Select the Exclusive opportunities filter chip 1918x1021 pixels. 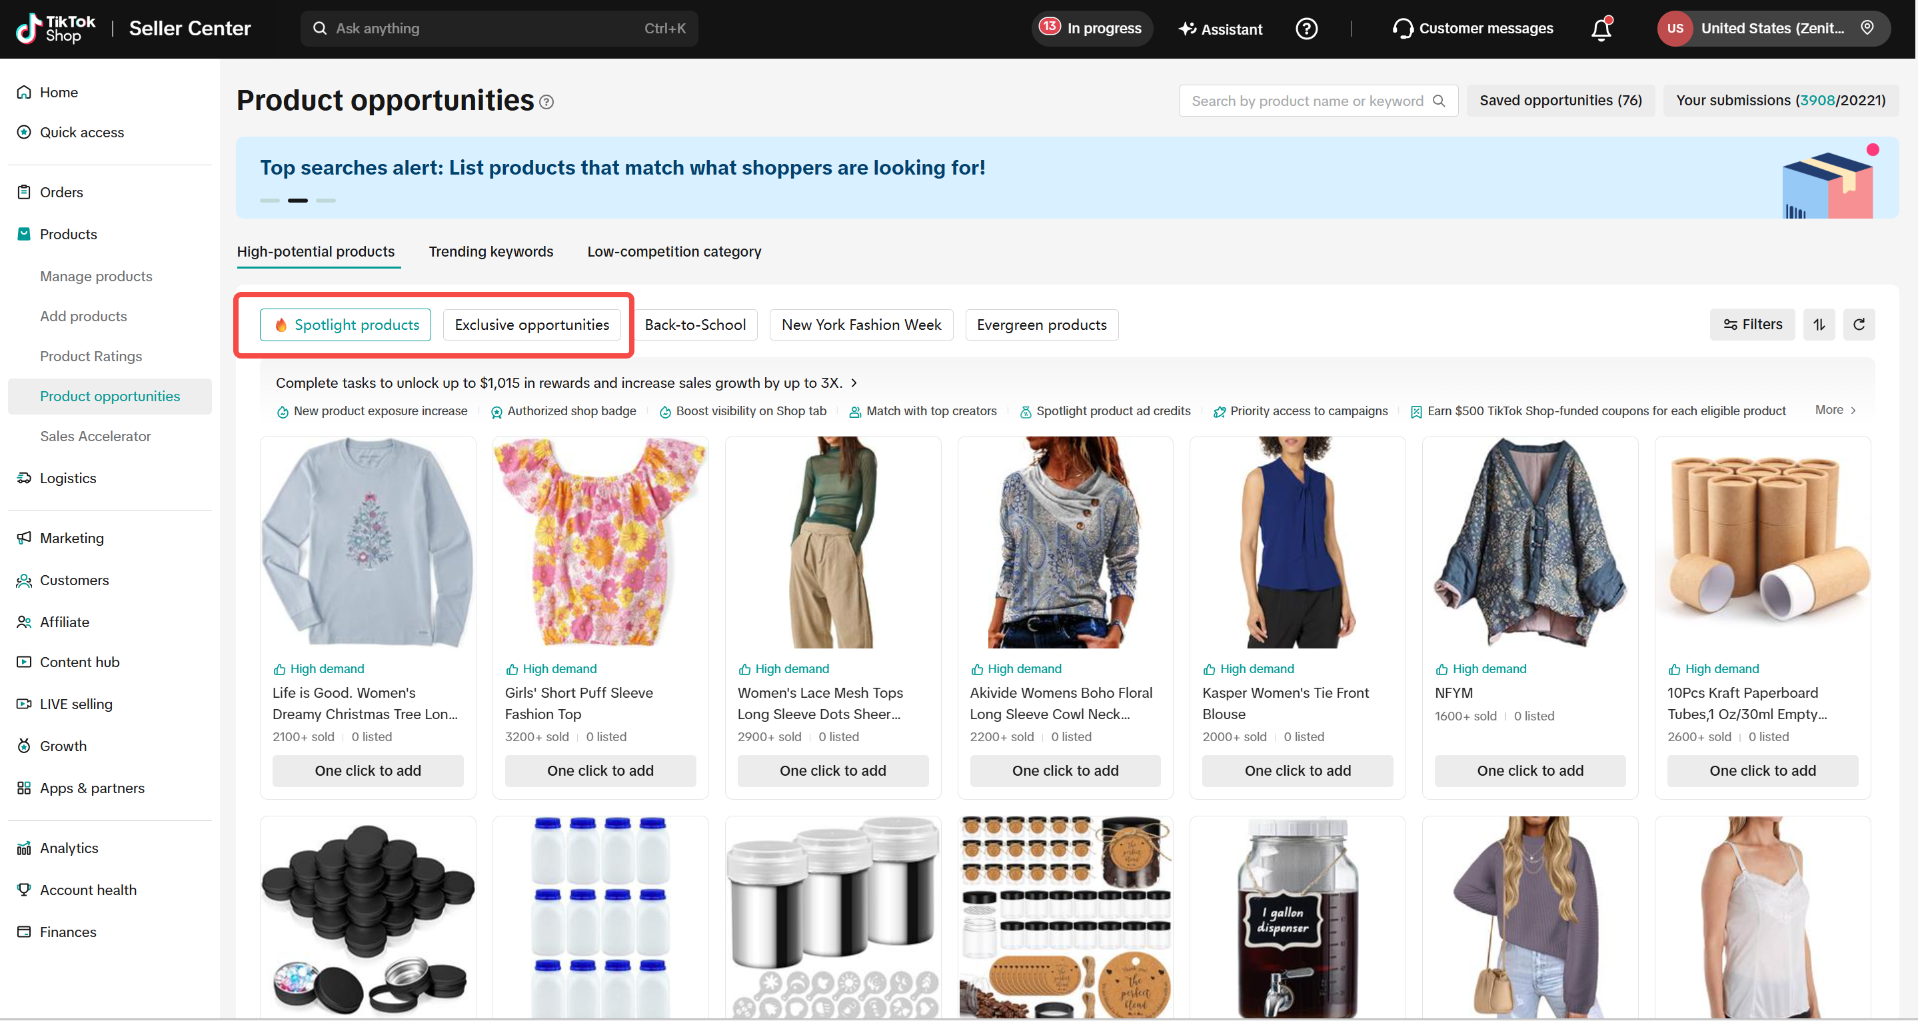pos(532,325)
